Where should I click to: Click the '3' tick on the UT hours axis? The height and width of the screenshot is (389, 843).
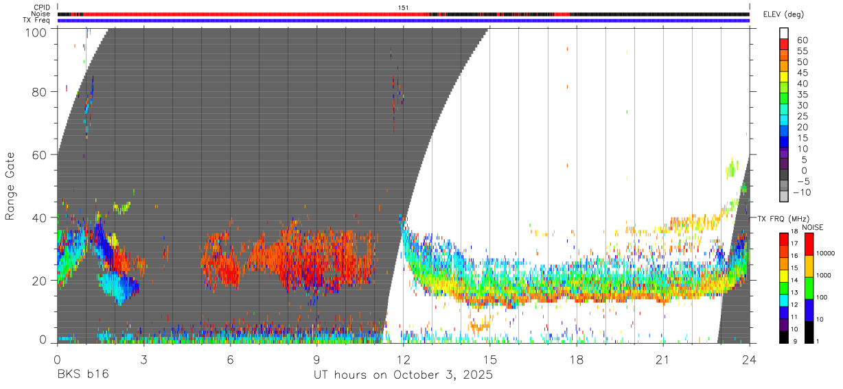143,359
